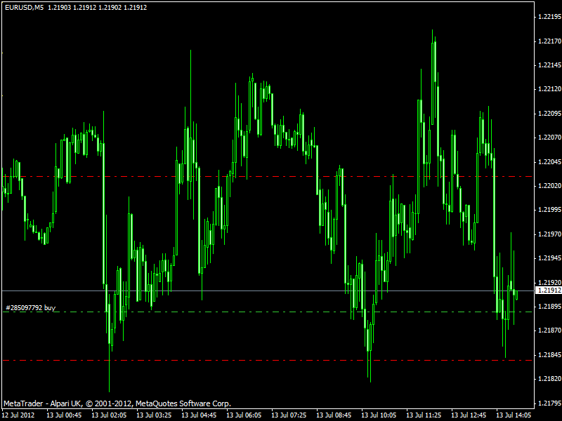This screenshot has width=562, height=421.
Task: Click the 1.22145 price scale label
Action: click(550, 65)
